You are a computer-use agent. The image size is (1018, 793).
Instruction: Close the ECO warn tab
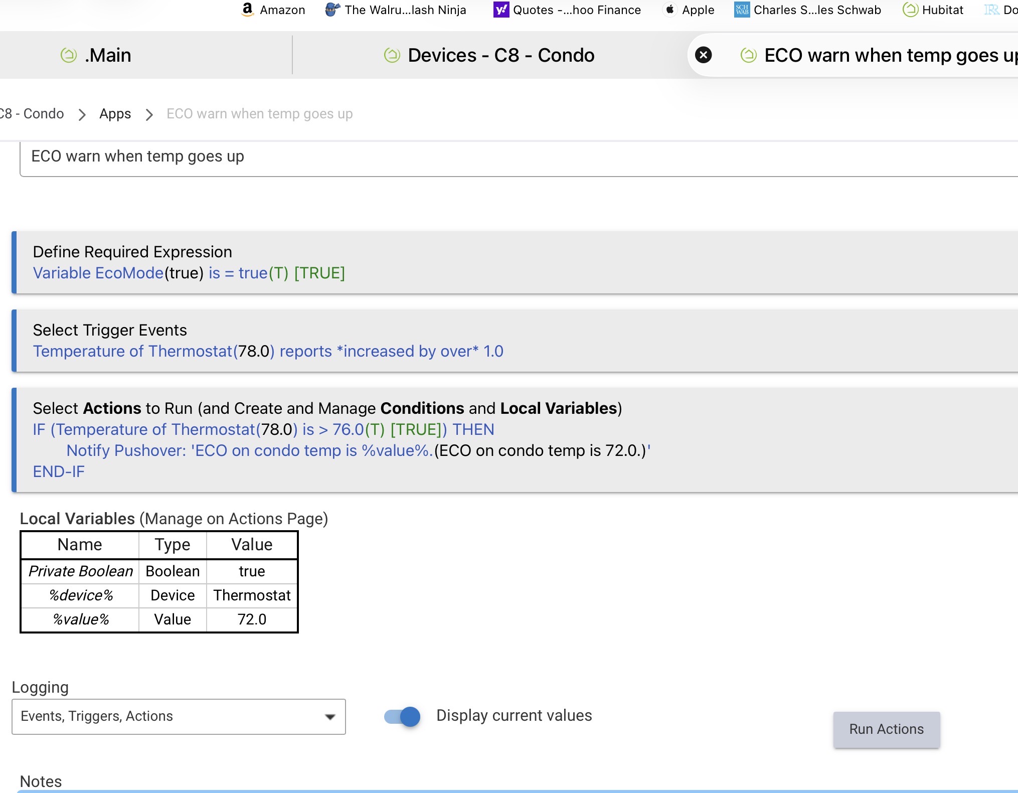704,55
